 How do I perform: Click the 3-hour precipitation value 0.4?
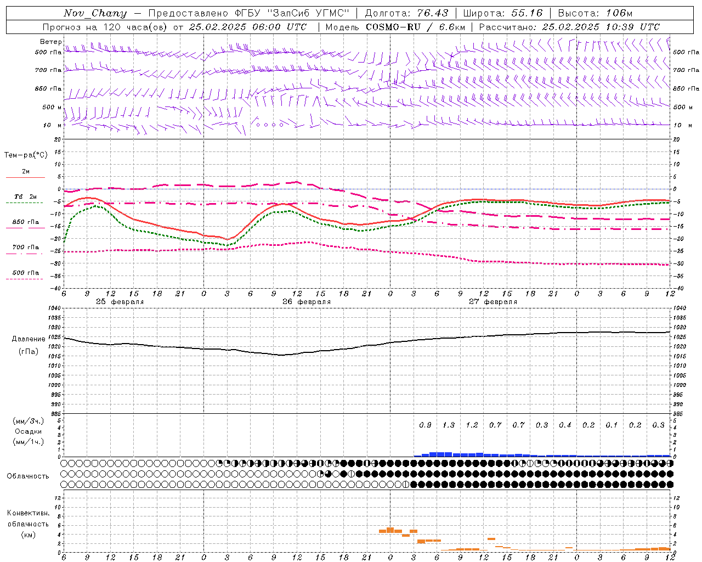[x=565, y=425]
